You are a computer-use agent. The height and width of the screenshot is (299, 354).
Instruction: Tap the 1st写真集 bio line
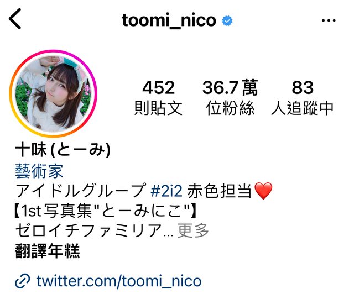pyautogui.click(x=105, y=211)
